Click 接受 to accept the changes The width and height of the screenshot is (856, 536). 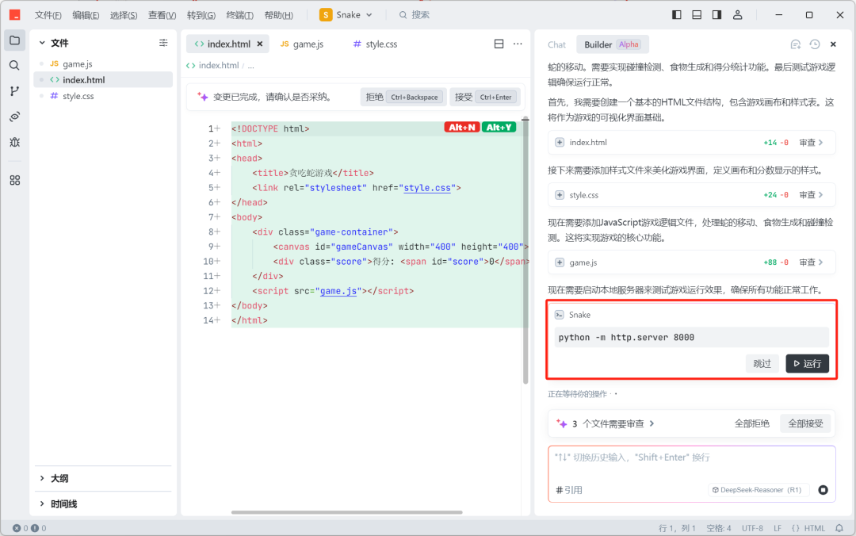tap(483, 97)
